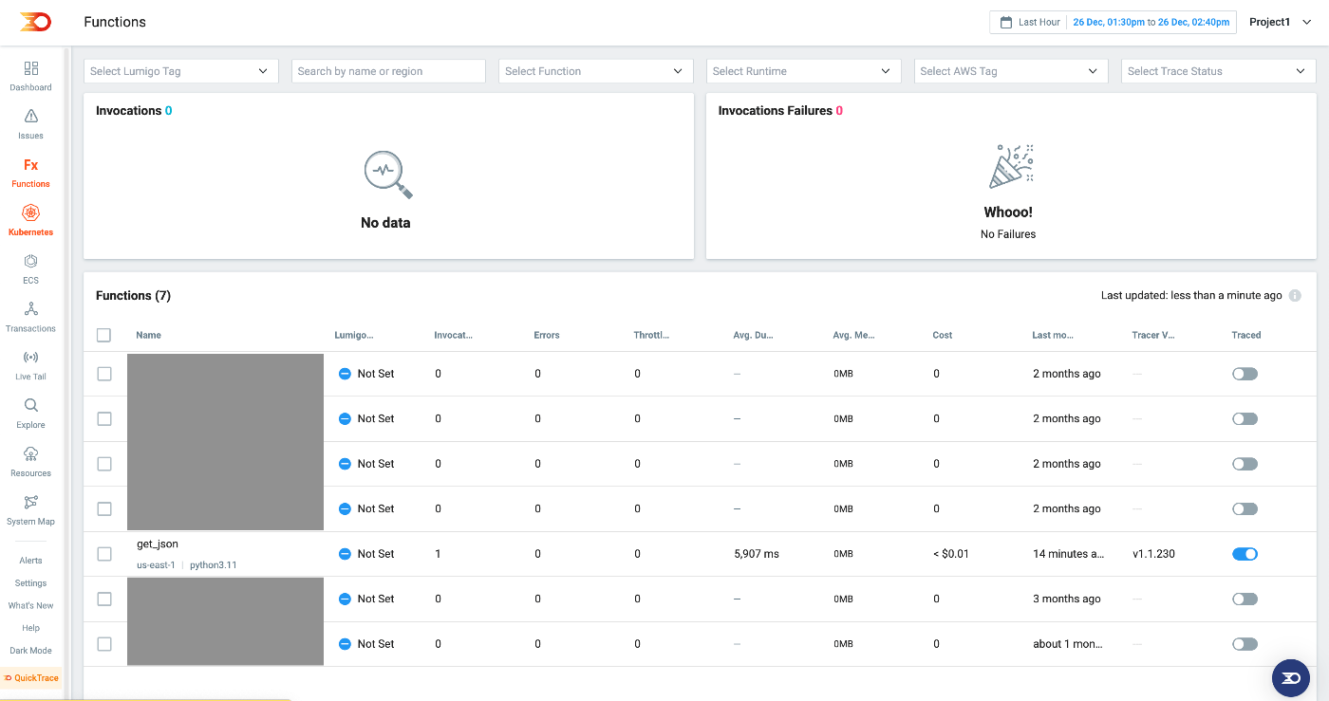The image size is (1329, 701).
Task: Open the Project1 project switcher
Action: click(1281, 22)
